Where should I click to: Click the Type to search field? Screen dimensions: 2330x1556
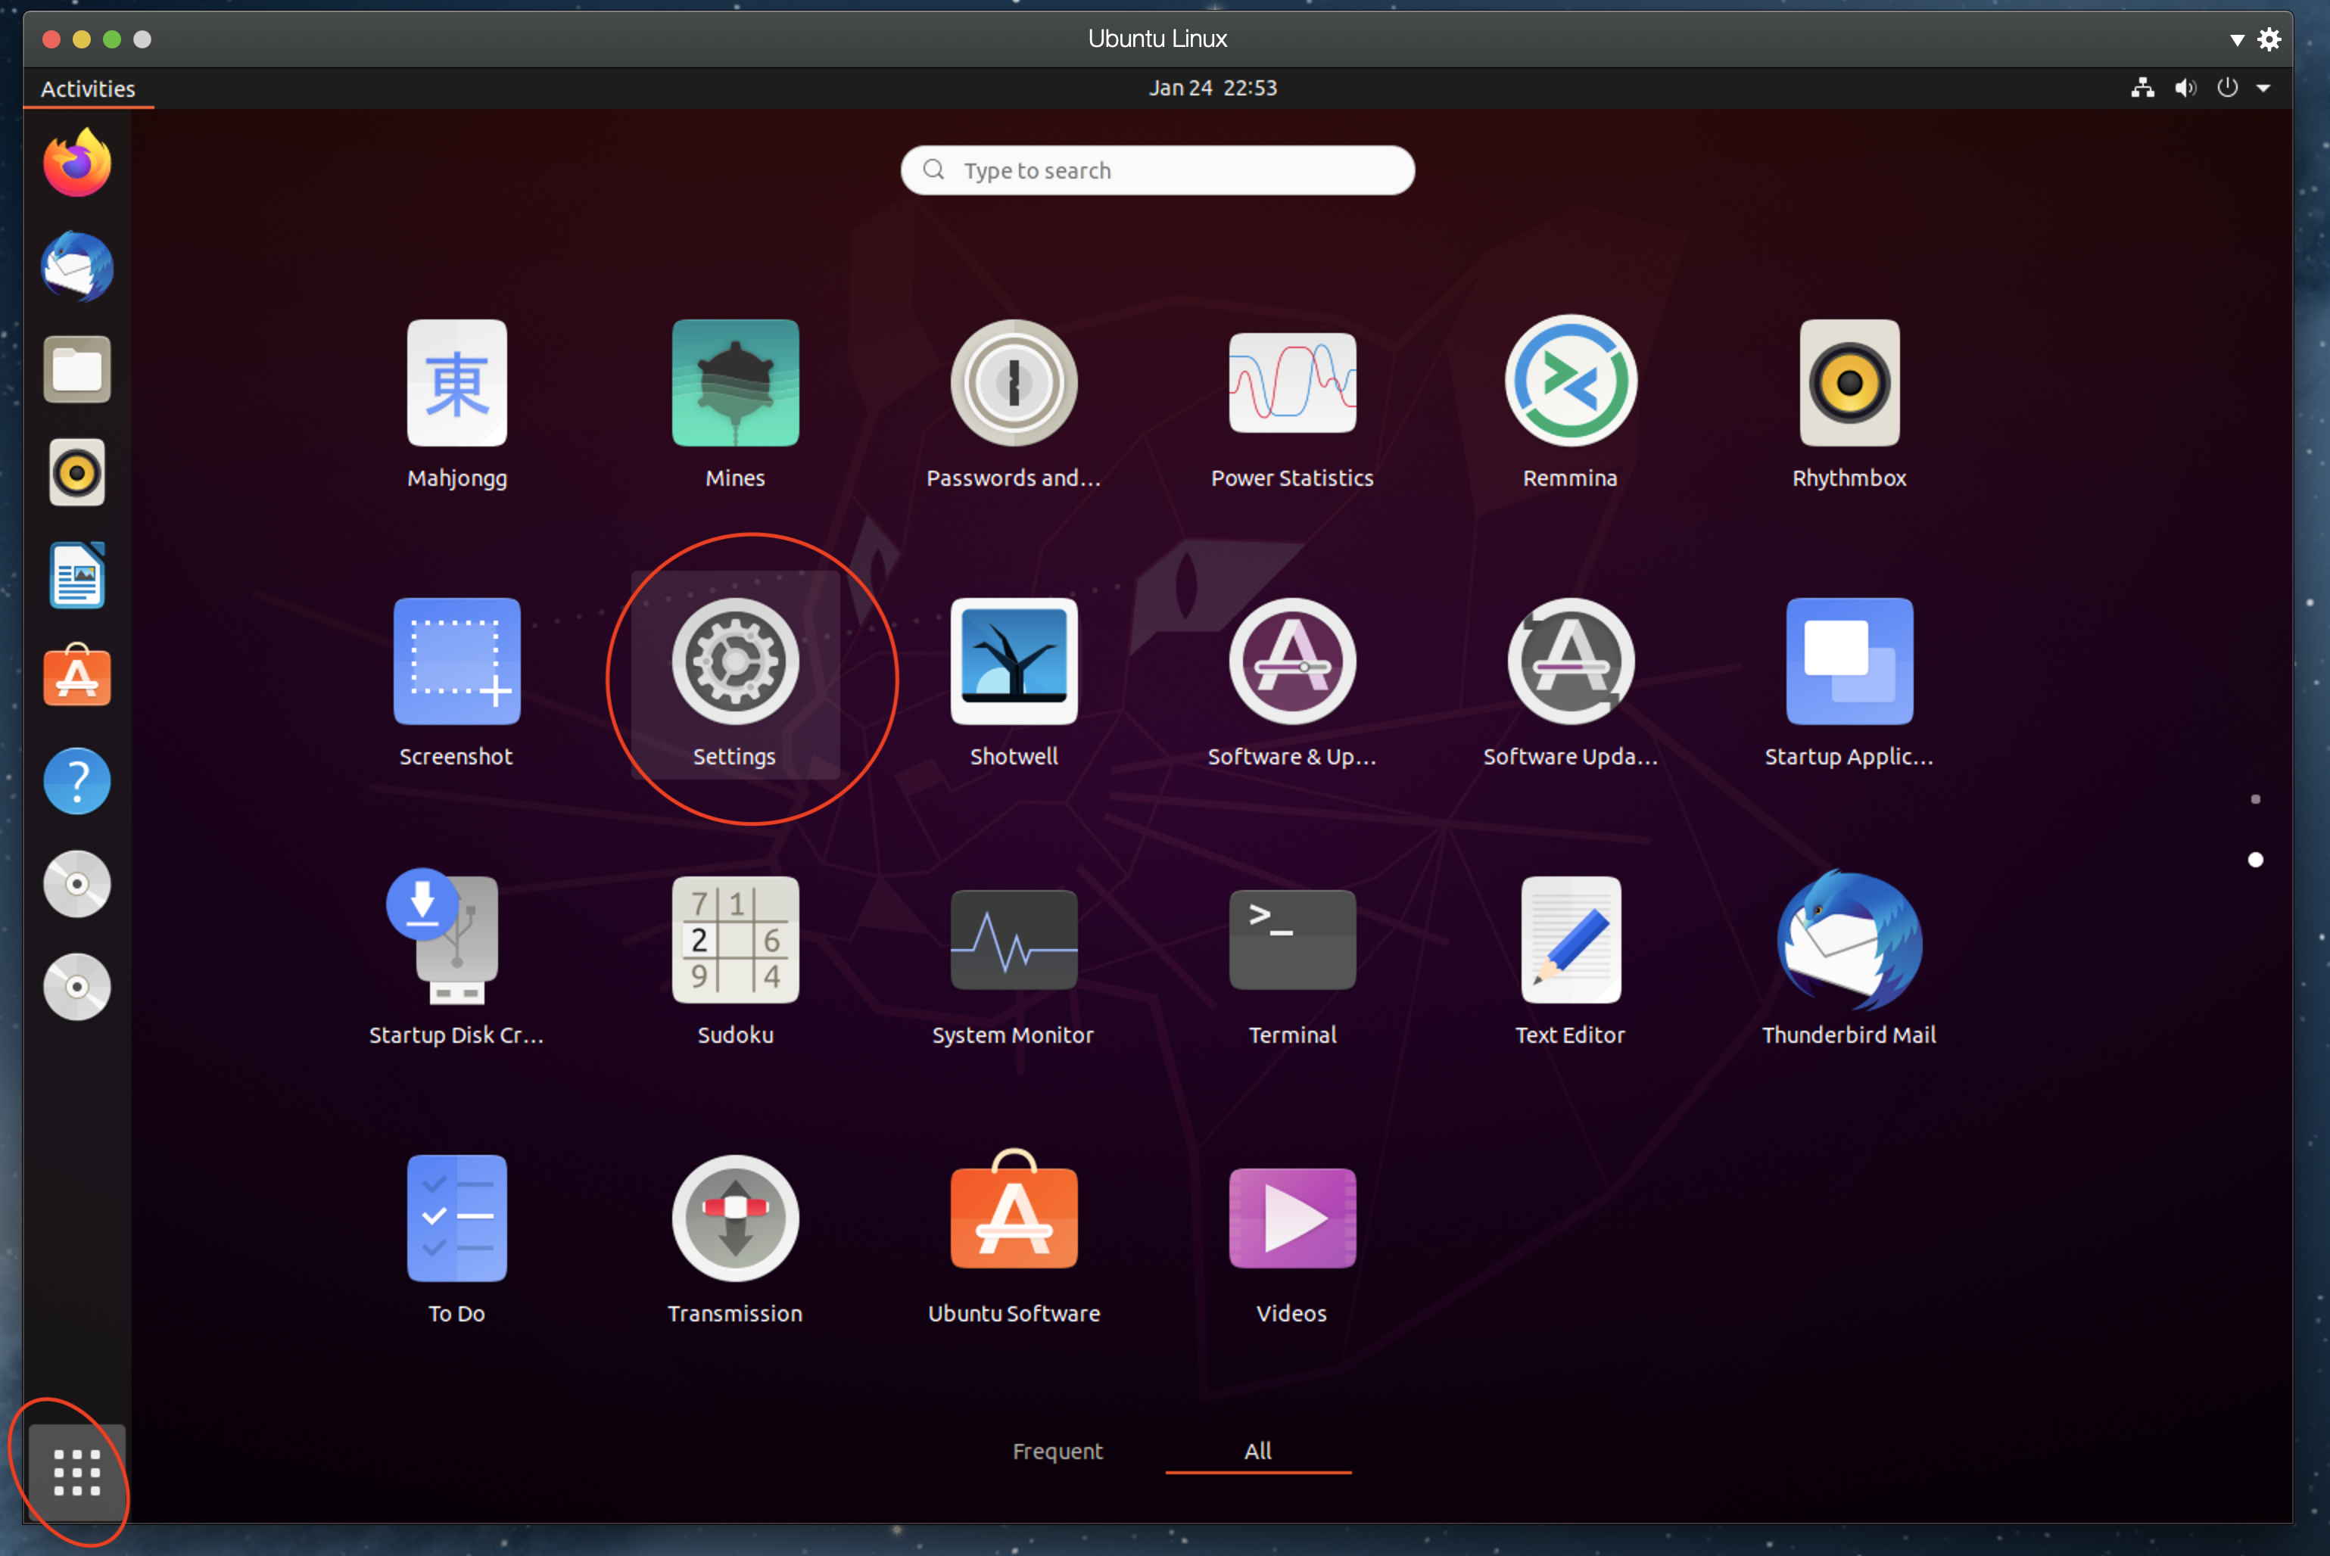click(x=1157, y=171)
